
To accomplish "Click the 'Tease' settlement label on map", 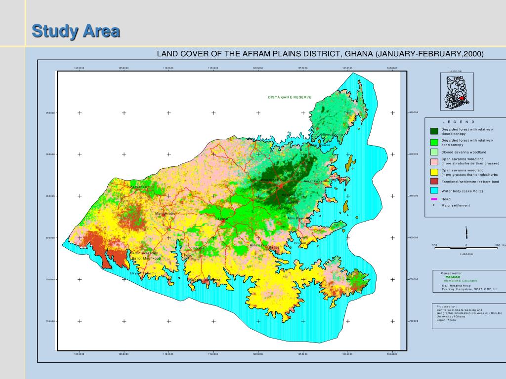I will 223,219.
